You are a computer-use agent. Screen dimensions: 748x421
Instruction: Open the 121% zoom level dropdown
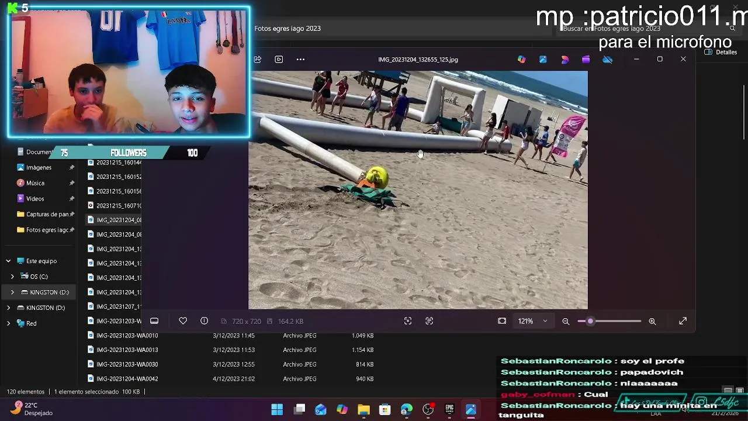(x=532, y=321)
